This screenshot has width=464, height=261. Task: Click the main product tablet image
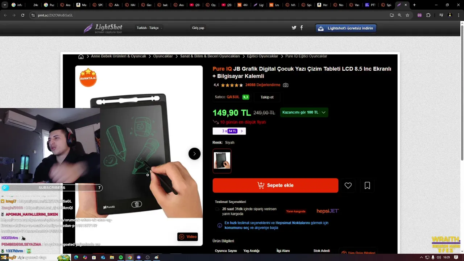pyautogui.click(x=139, y=156)
